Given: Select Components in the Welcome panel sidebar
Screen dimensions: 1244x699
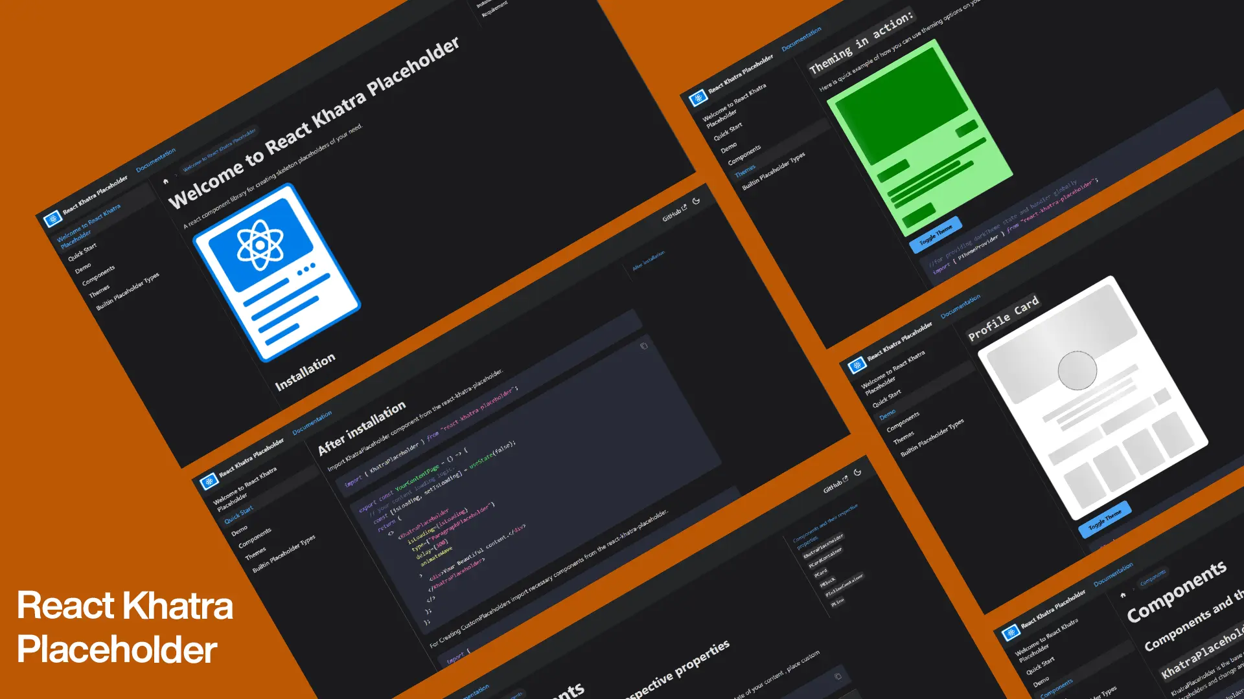Looking at the screenshot, I should [98, 275].
